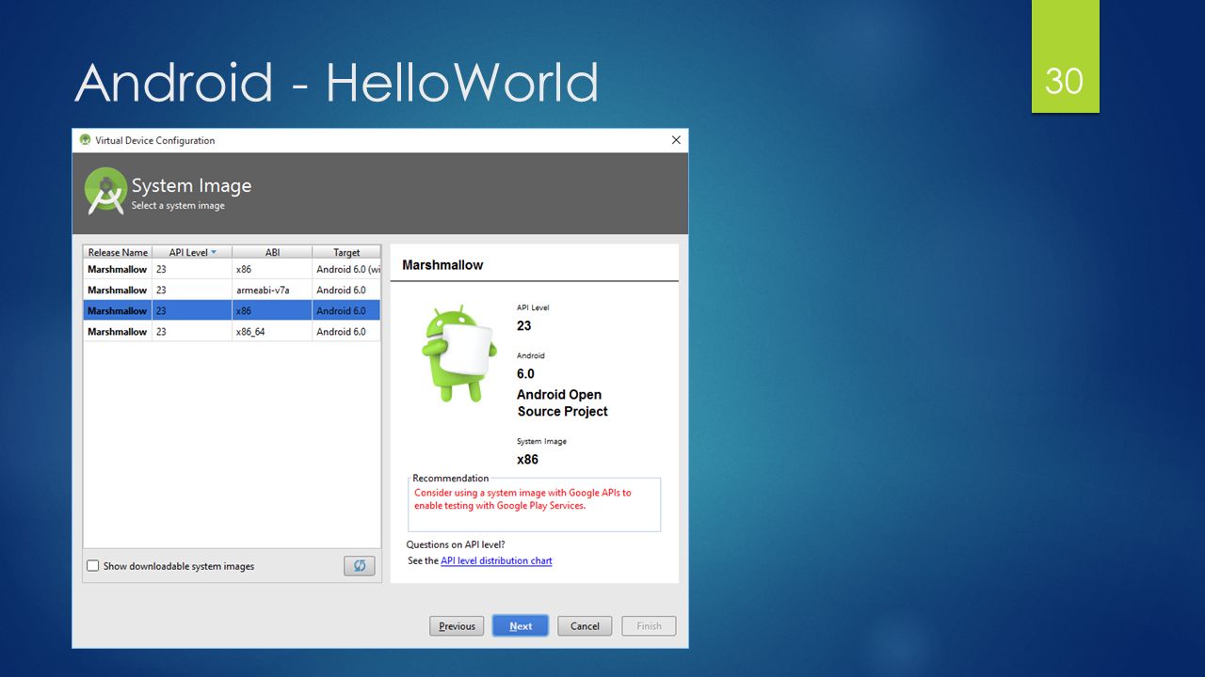Select Marshmallow x86 row targeting Android 6.0 (wi
The height and width of the screenshot is (677, 1205).
232,269
